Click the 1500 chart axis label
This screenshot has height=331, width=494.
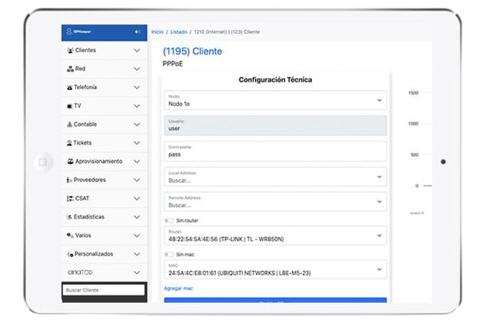pyautogui.click(x=413, y=93)
